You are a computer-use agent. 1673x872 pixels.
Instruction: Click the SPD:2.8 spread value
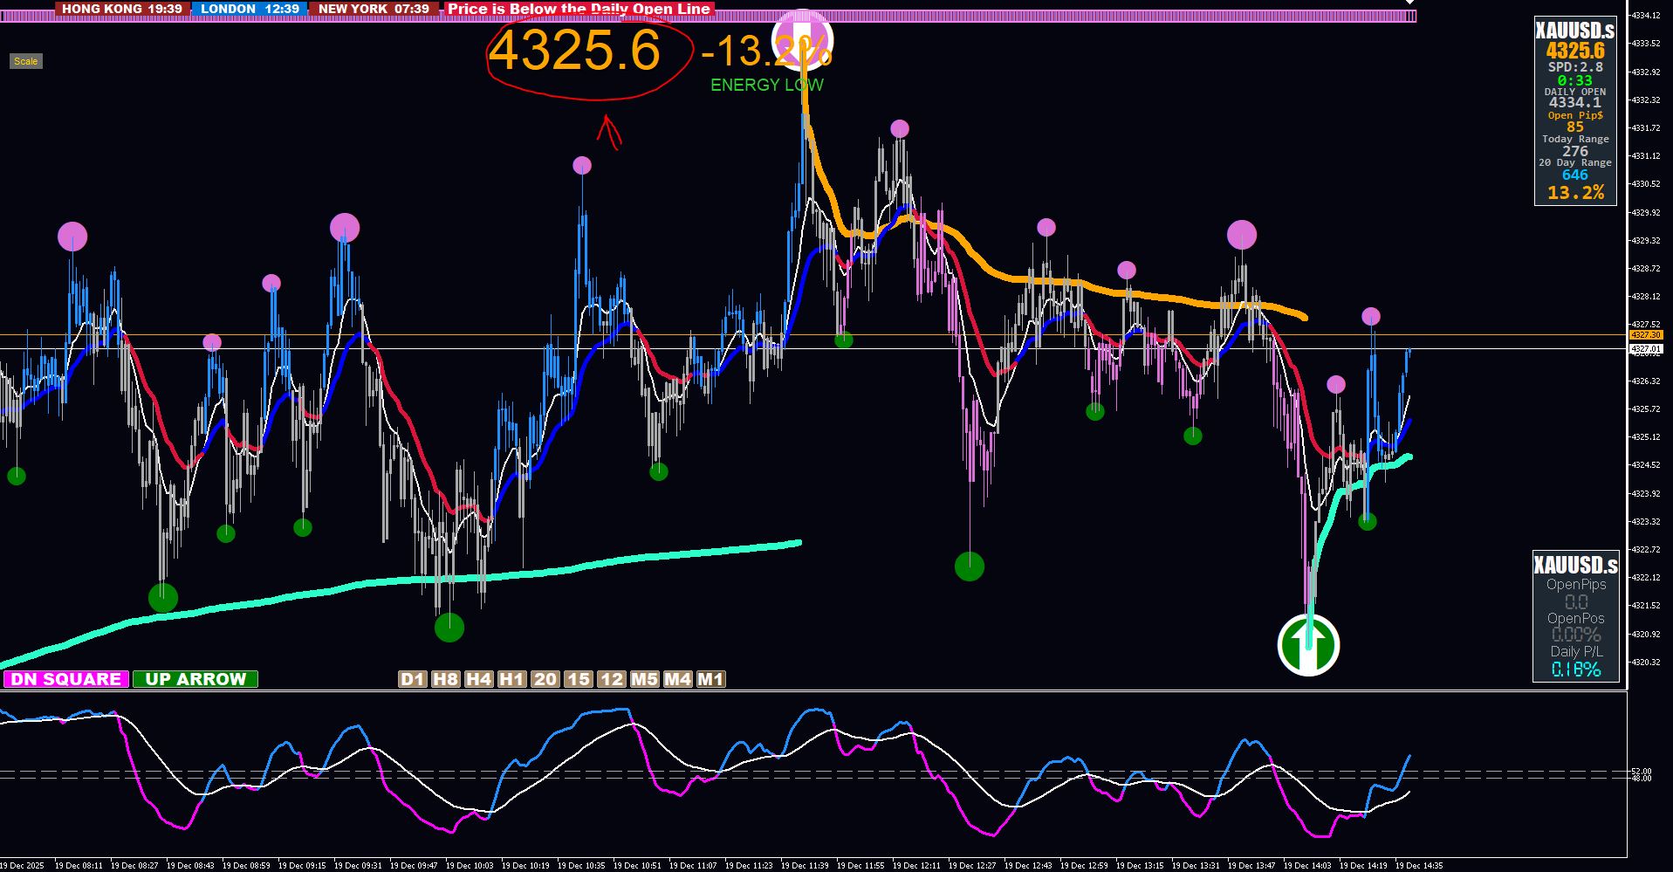click(1575, 67)
